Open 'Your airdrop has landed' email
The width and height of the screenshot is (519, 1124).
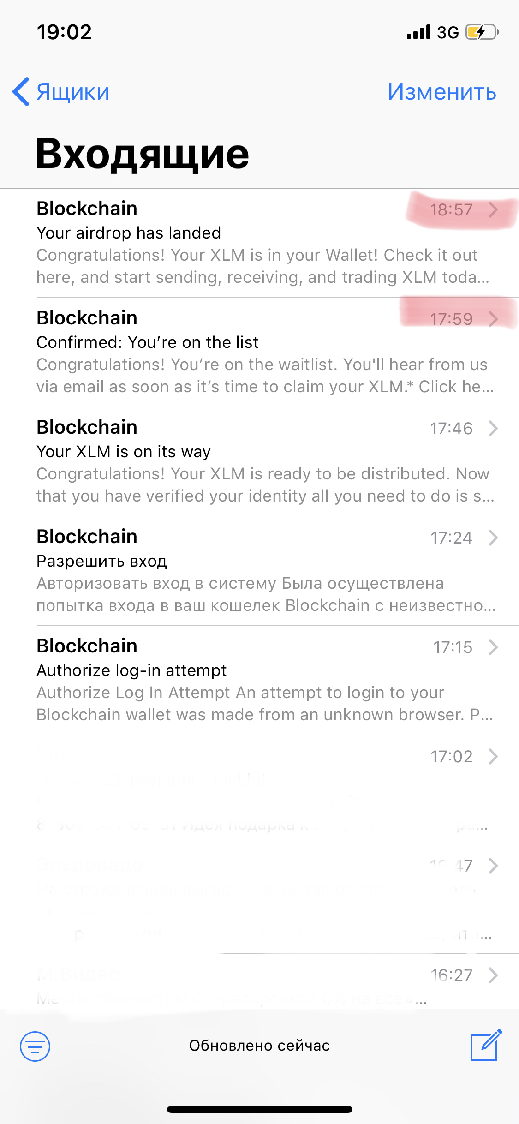tap(259, 243)
